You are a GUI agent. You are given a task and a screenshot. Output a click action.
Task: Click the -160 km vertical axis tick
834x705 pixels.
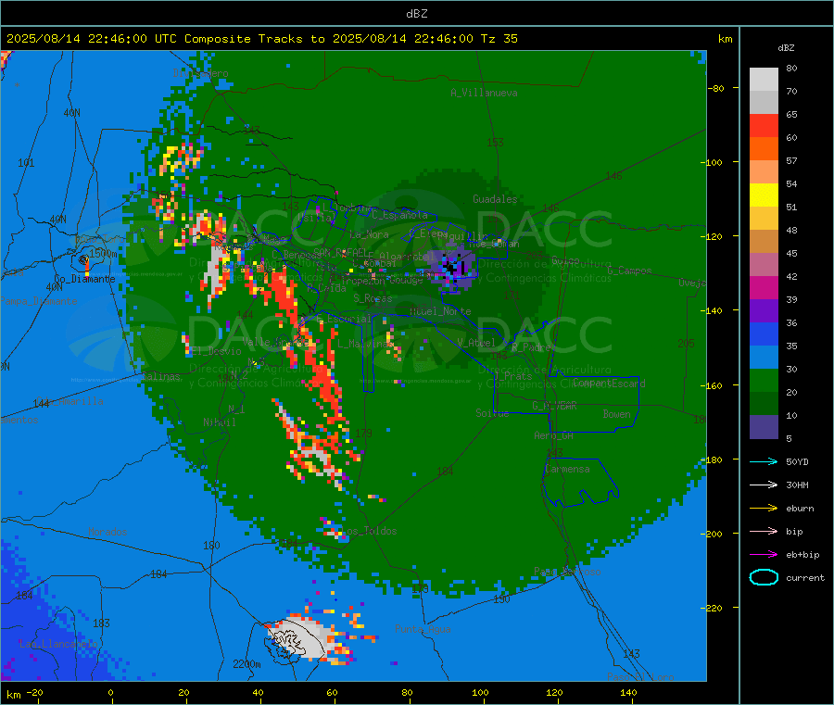pos(714,385)
